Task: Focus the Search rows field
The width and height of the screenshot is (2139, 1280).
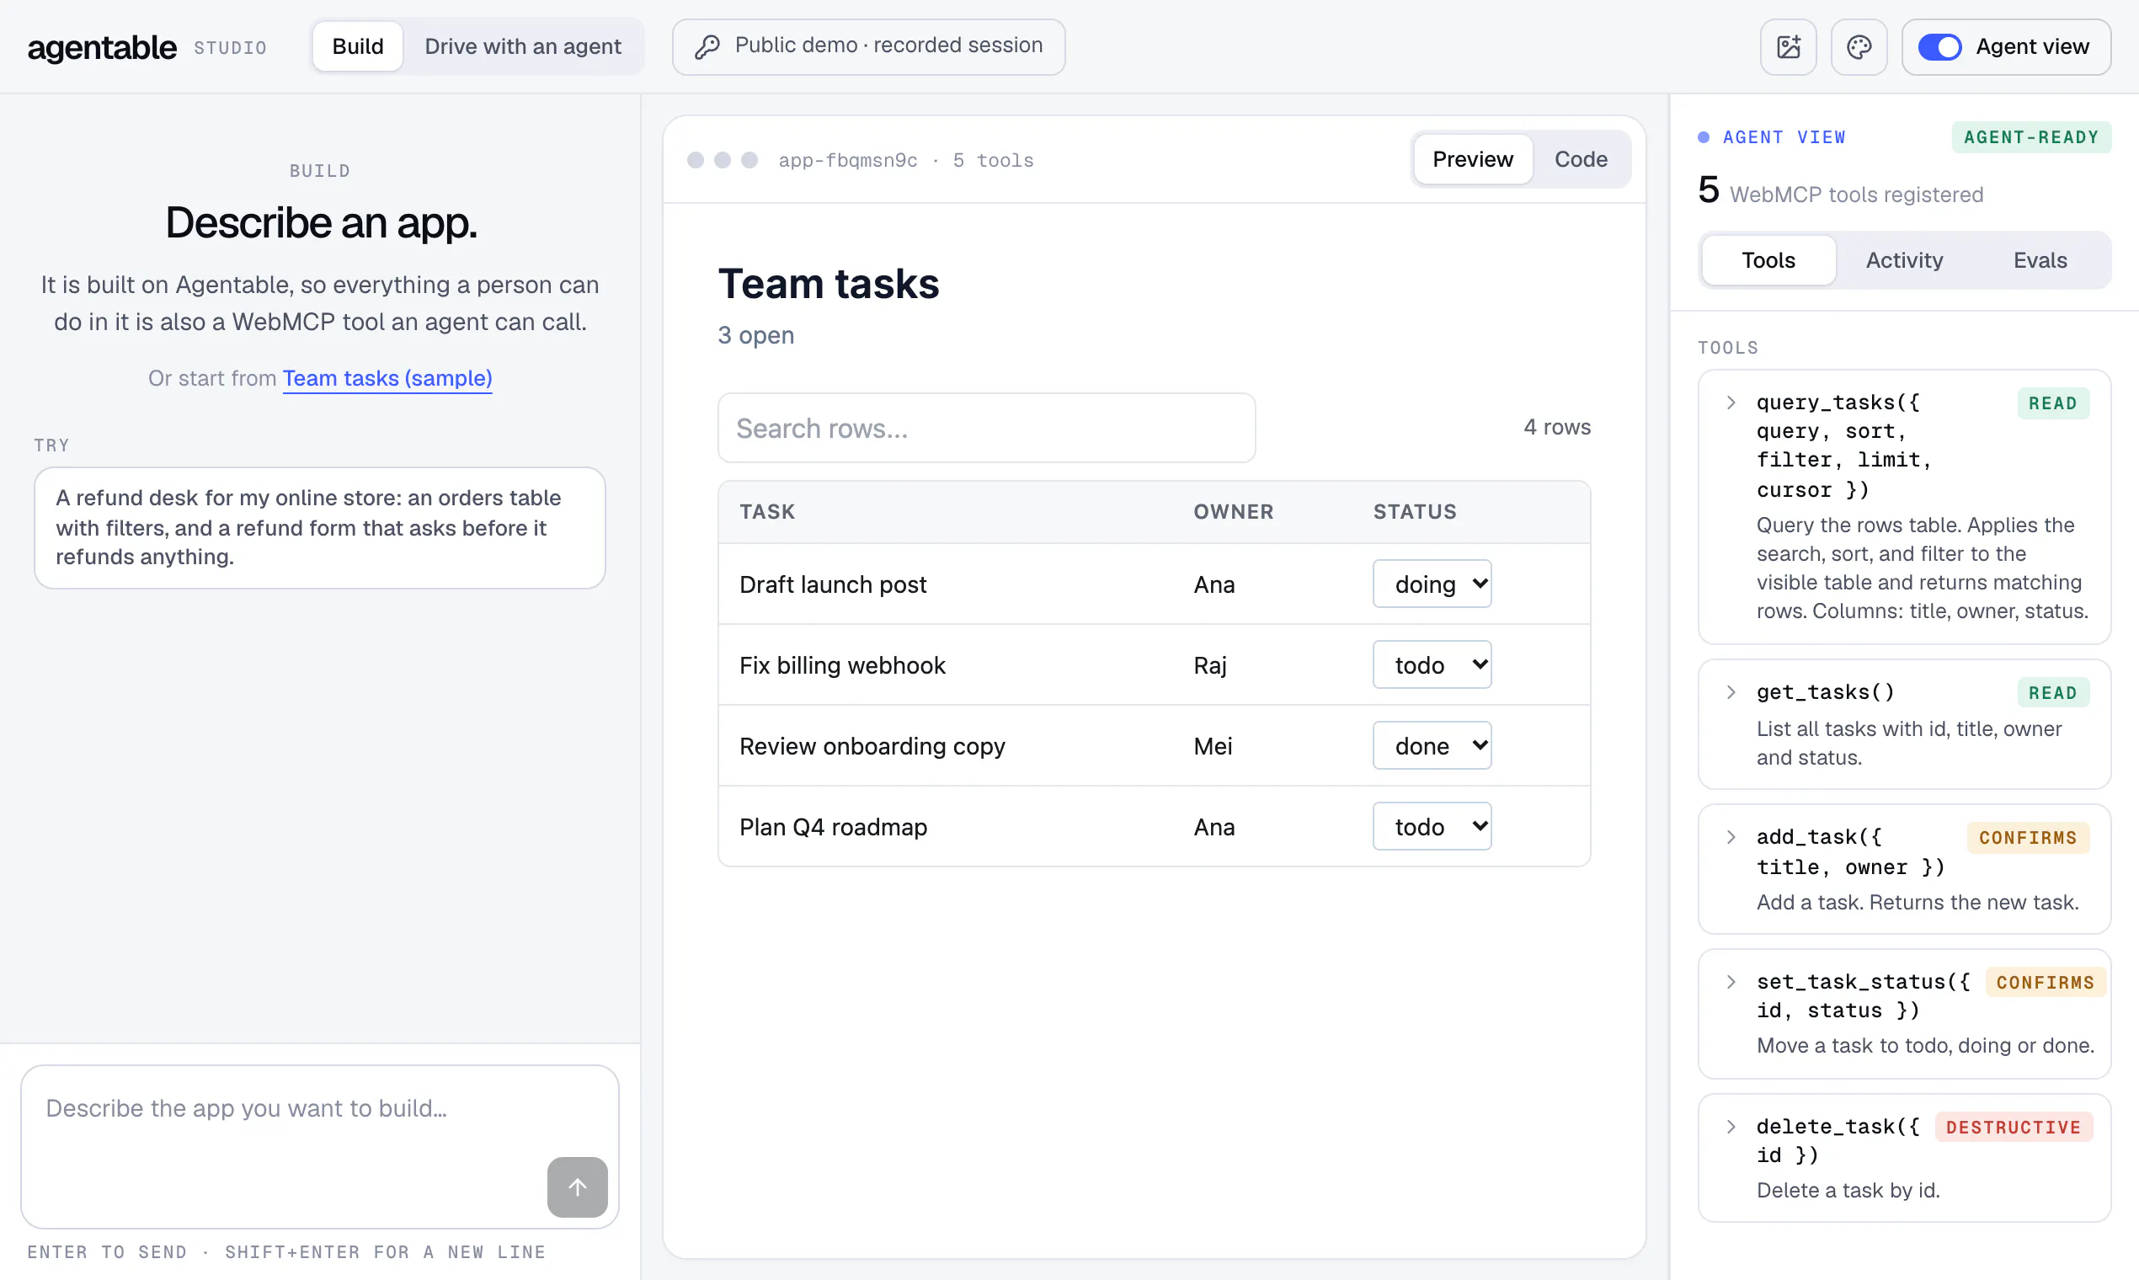Action: 987,428
